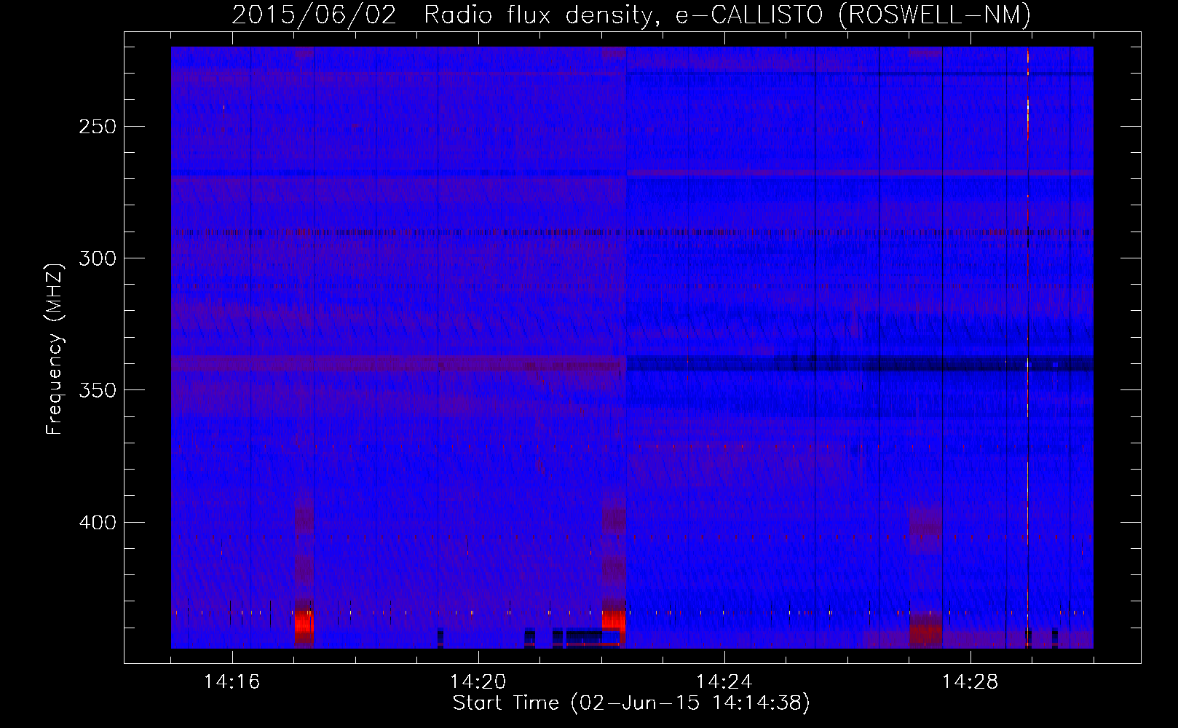Click the 400 frequency tick label
Viewport: 1178px width, 728px height.
pyautogui.click(x=97, y=523)
